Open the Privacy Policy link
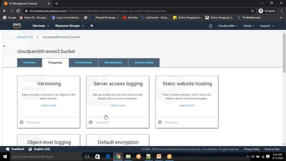Screen dimensions: 286x161 point(252,149)
